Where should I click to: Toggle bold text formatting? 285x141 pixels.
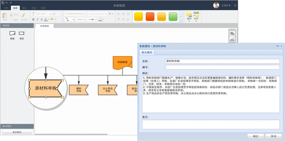coord(33,19)
